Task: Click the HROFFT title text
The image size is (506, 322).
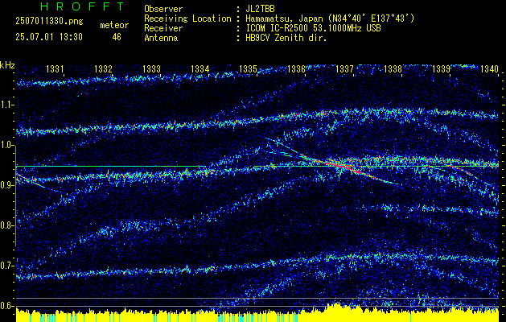Action: pos(83,6)
